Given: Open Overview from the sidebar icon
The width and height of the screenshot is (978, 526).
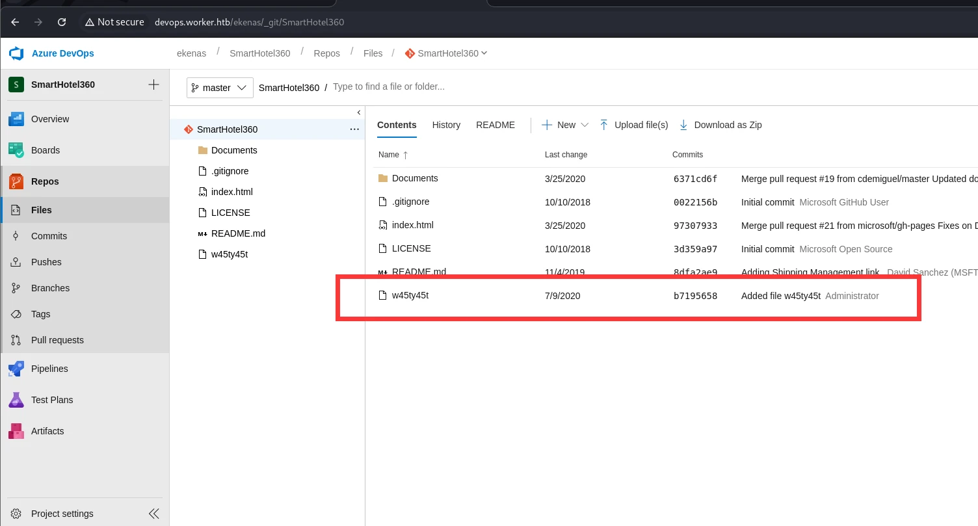Looking at the screenshot, I should coord(16,119).
